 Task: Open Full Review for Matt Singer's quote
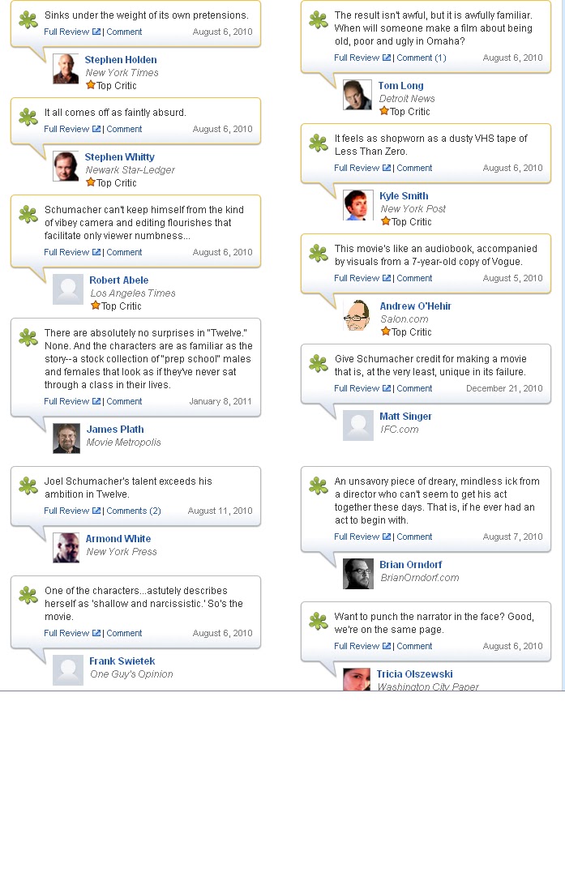point(357,389)
